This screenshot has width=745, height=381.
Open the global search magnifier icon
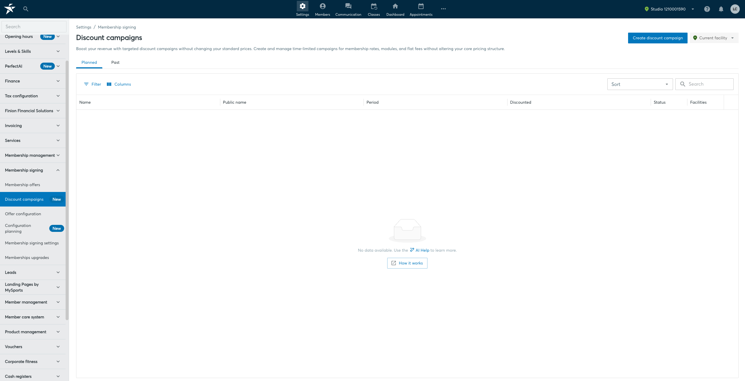tap(26, 9)
